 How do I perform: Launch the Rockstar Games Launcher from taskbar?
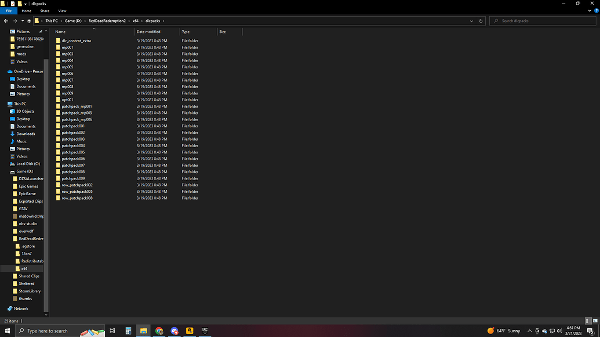[189, 331]
